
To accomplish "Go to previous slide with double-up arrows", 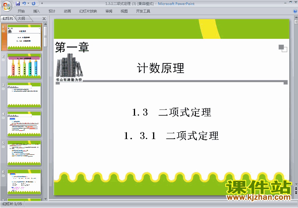I will click(x=296, y=189).
